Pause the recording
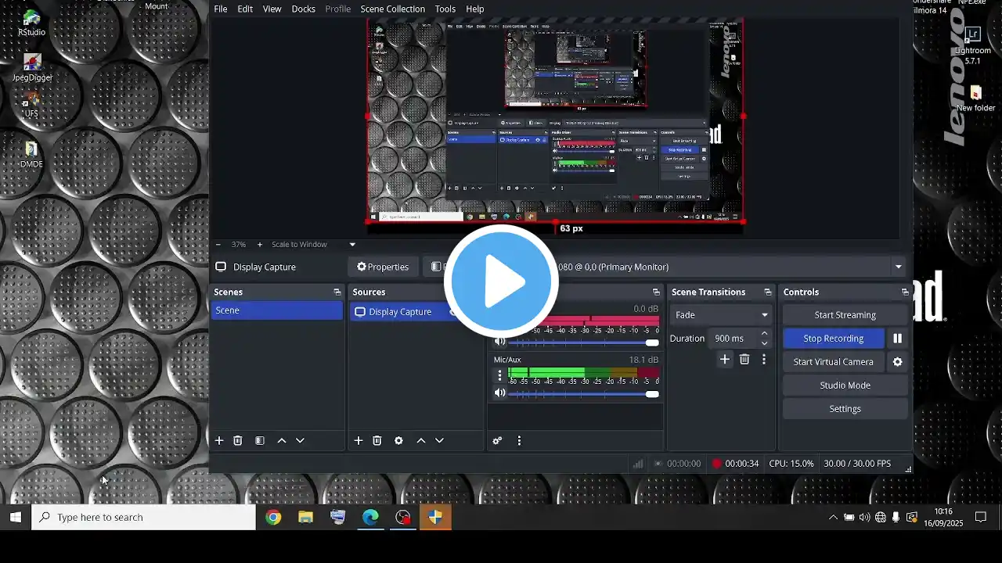 pos(897,339)
